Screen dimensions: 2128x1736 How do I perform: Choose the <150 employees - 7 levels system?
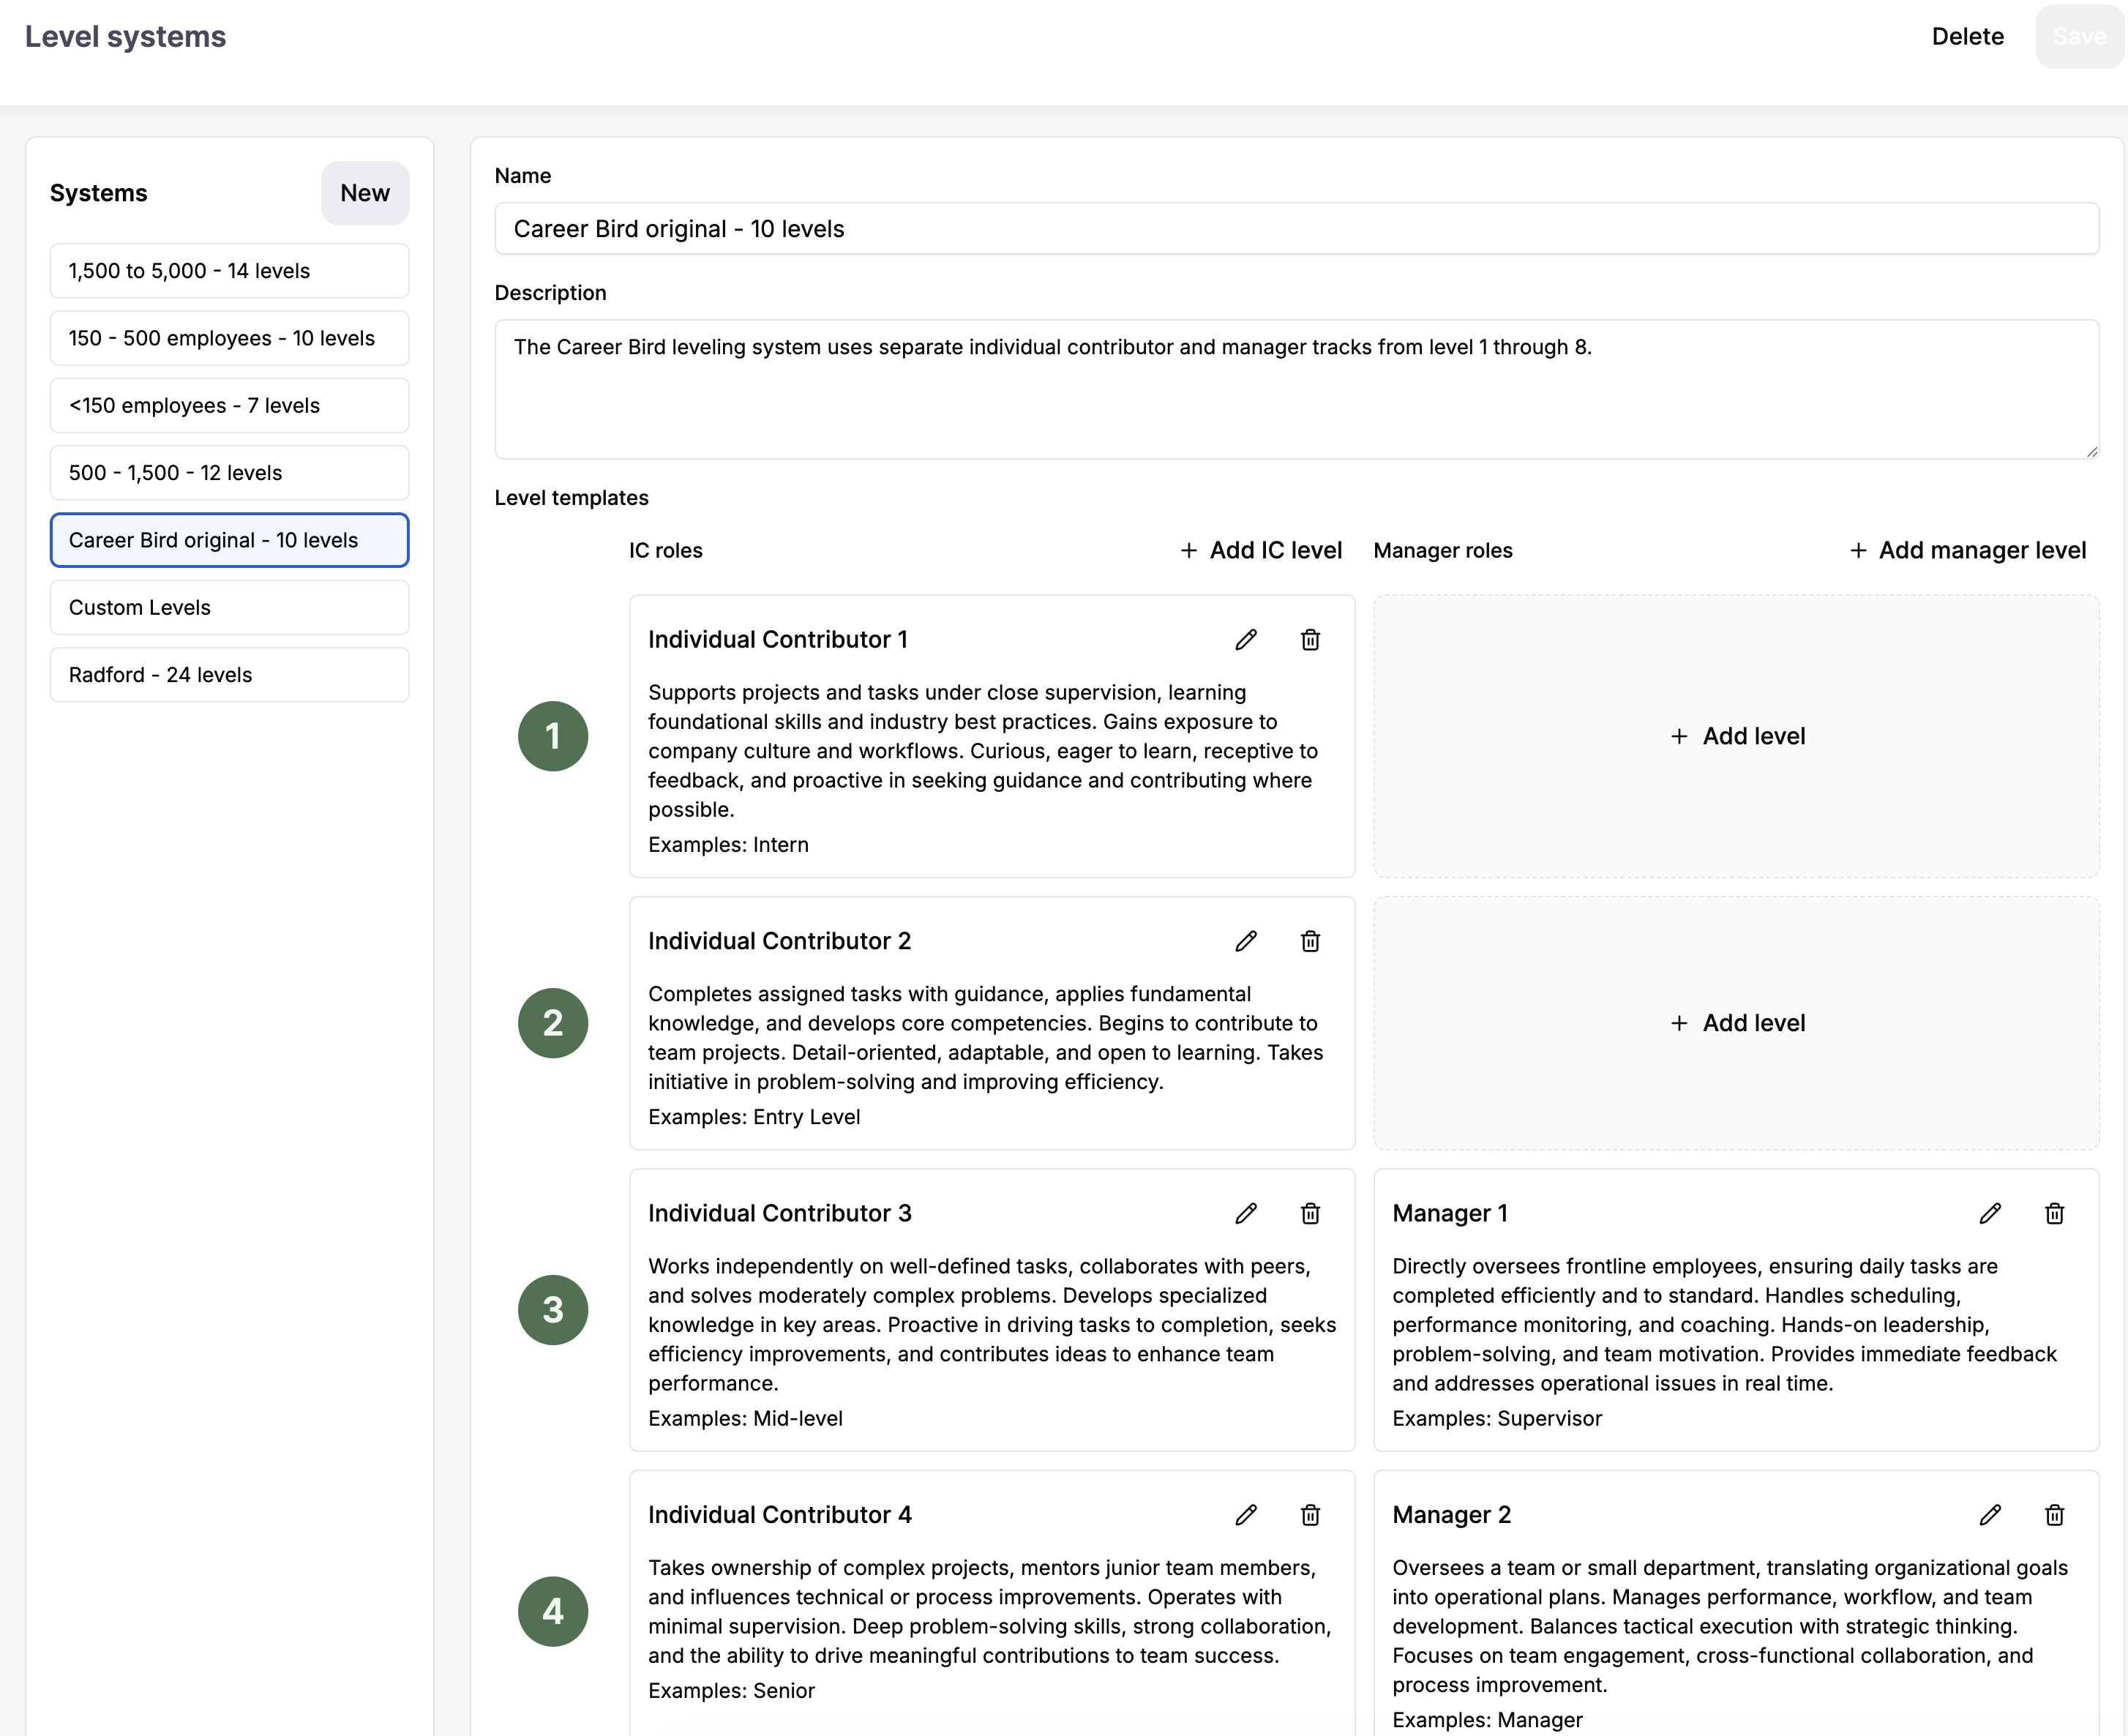(229, 406)
